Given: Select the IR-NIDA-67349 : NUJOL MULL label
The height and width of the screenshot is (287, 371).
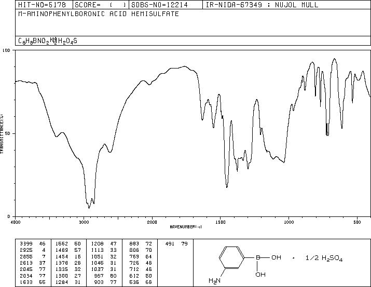Looking at the screenshot, I should [x=262, y=5].
